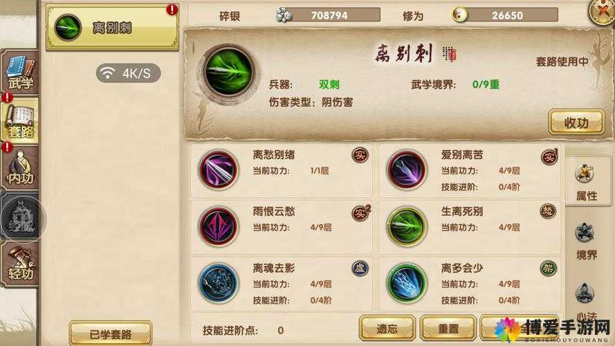Click the 重置 reset button

click(448, 328)
